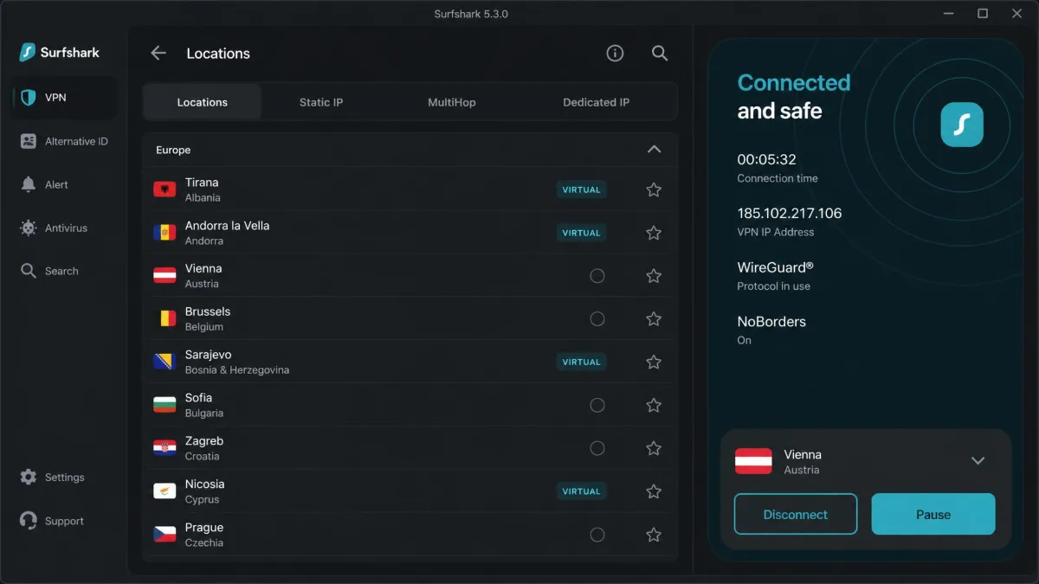The image size is (1039, 584).
Task: Click the NoBorders On status
Action: 771,330
